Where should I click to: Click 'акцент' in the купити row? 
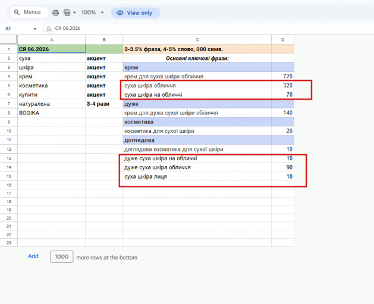pos(104,94)
